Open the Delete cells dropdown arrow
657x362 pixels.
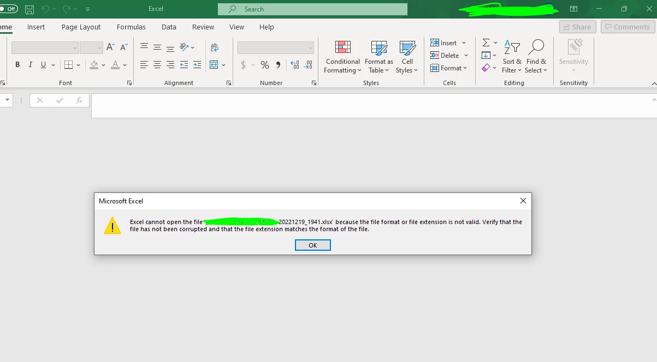tap(466, 56)
